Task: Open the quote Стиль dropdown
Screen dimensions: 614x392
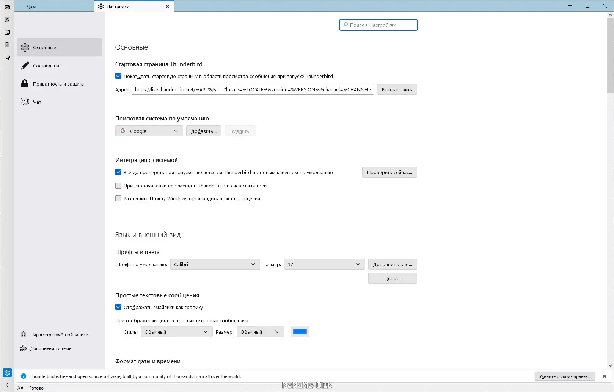Action: click(x=176, y=332)
